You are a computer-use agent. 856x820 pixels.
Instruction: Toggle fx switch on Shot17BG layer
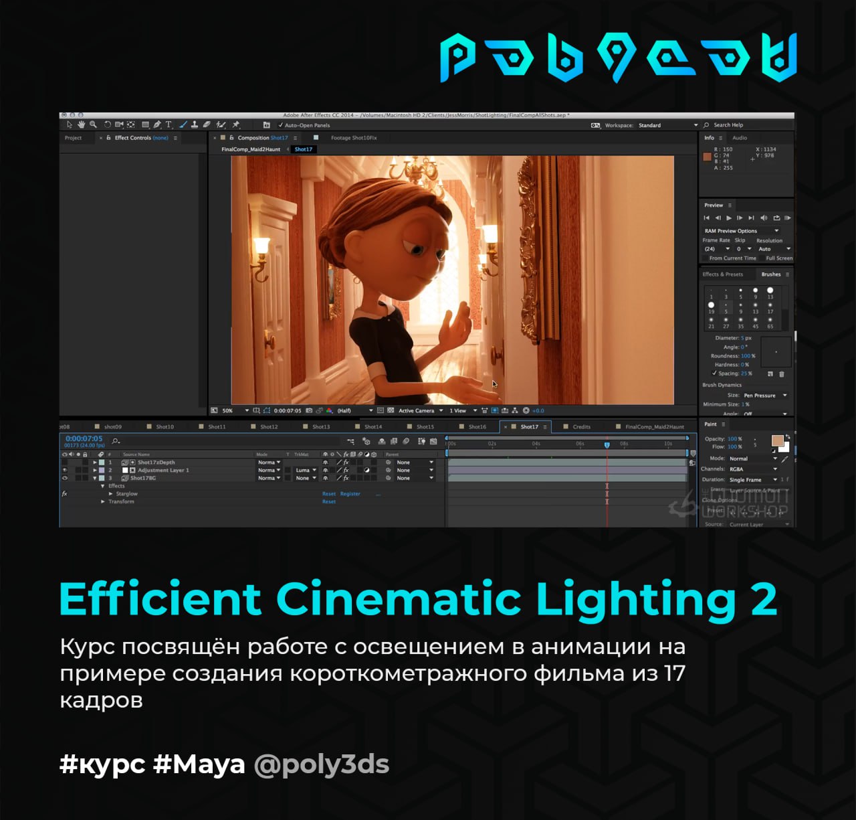[346, 478]
